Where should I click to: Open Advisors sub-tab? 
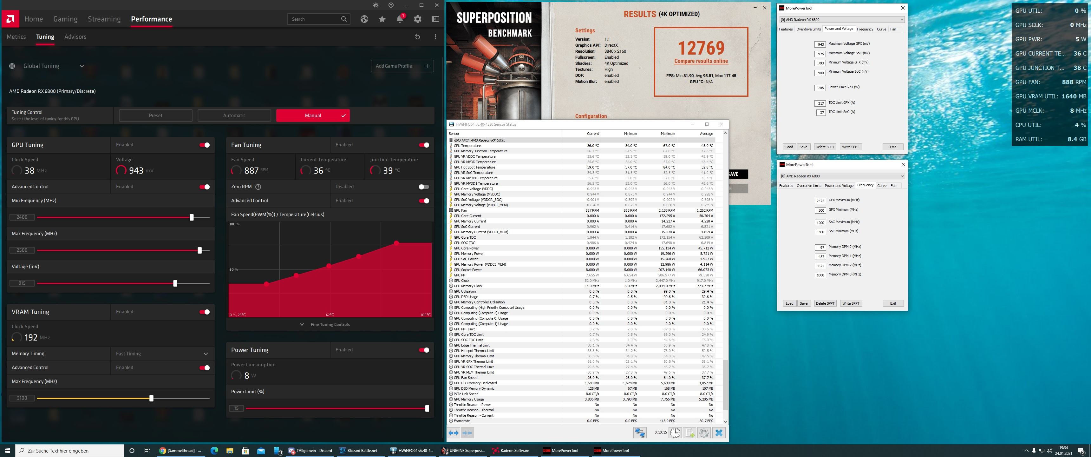coord(75,37)
